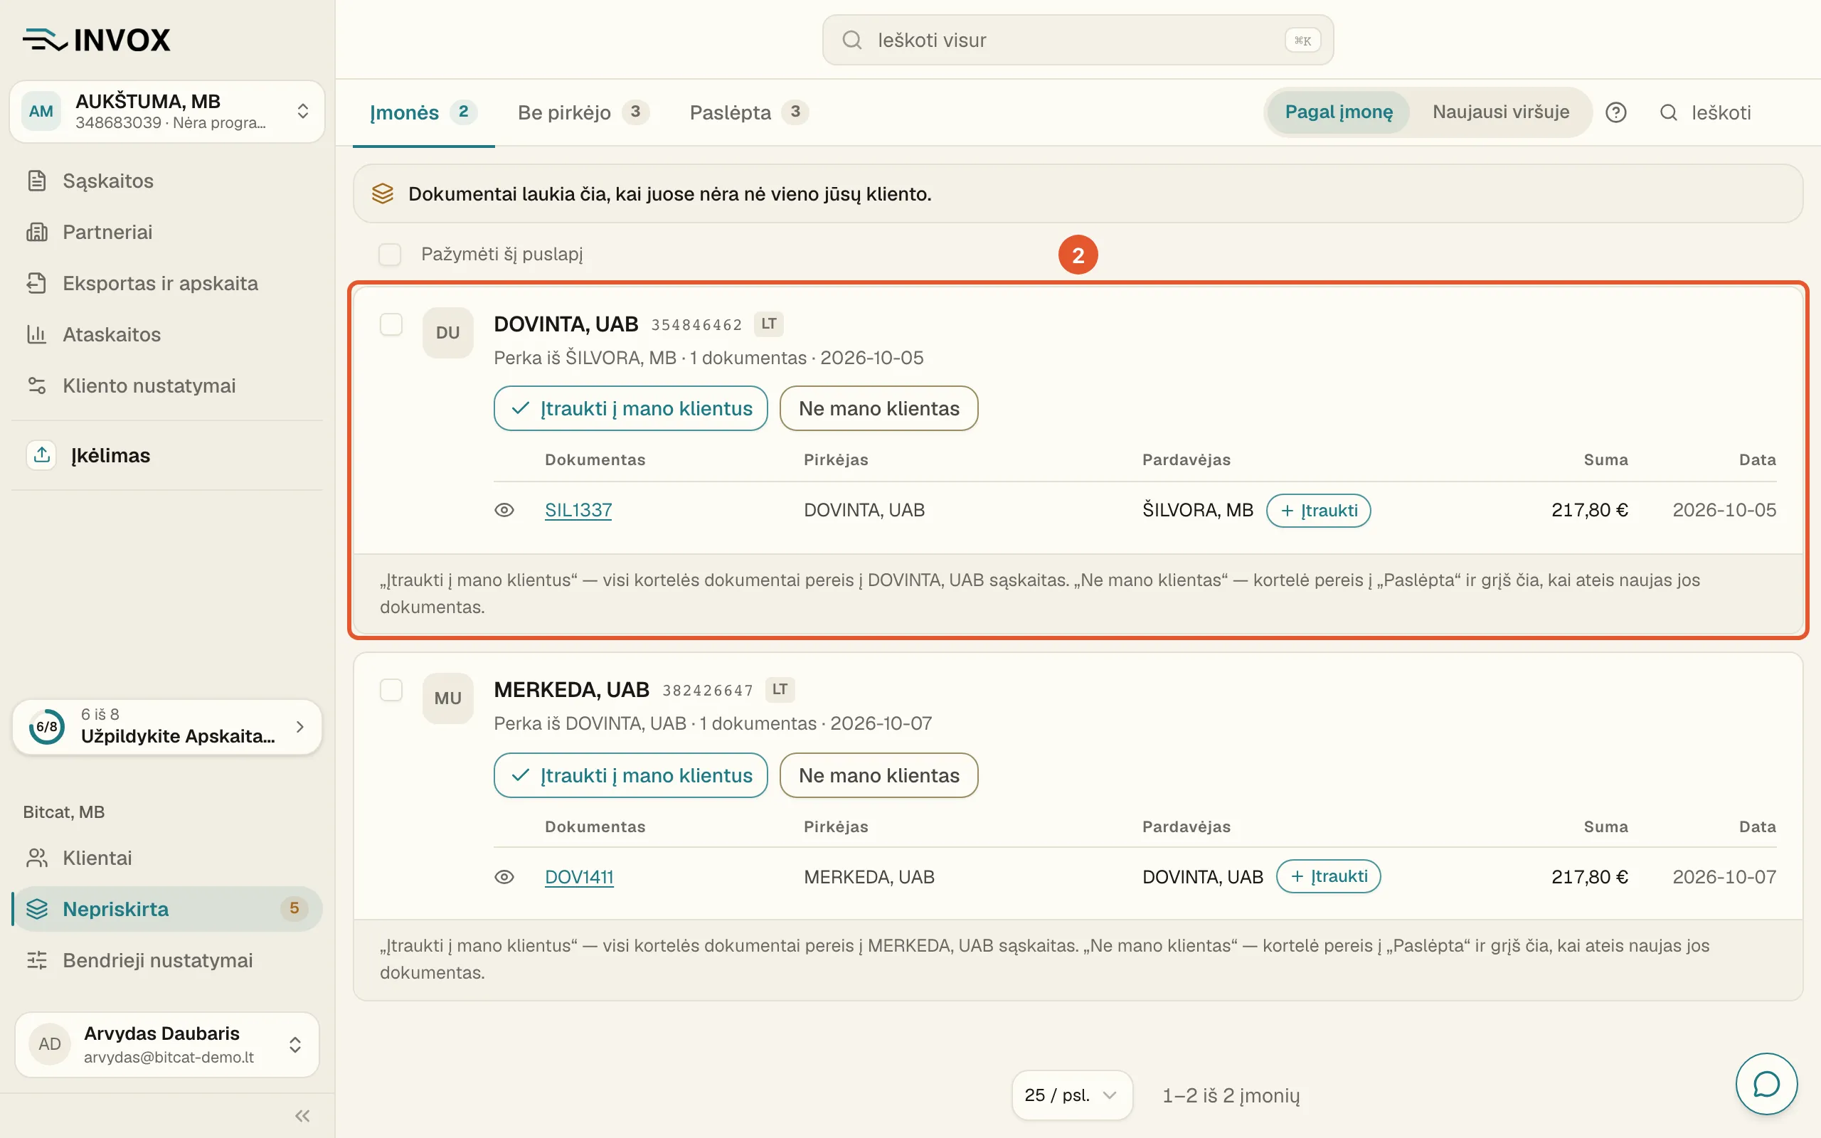This screenshot has height=1138, width=1821.
Task: Click the MU company avatar
Action: 447,698
